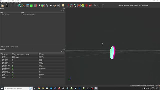The image size is (160, 90).
Task: Click the red-white capsule render icon
Action: click(x=90, y=5)
